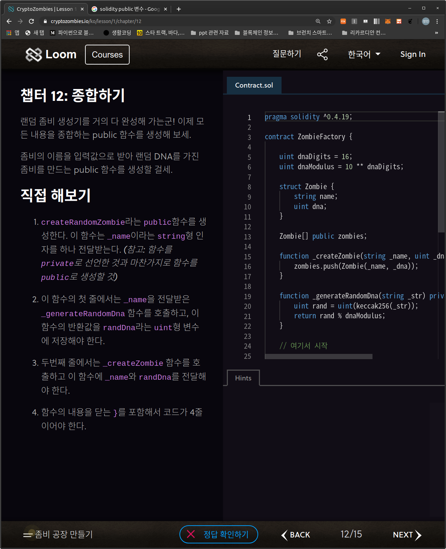Click the uint dnaModulus = 10 ** dnaDigits line
This screenshot has height=549, width=446.
click(341, 167)
